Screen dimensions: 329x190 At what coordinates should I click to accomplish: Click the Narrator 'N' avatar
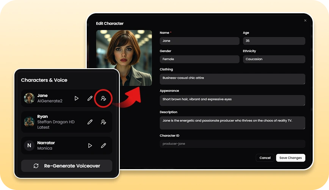click(x=29, y=146)
